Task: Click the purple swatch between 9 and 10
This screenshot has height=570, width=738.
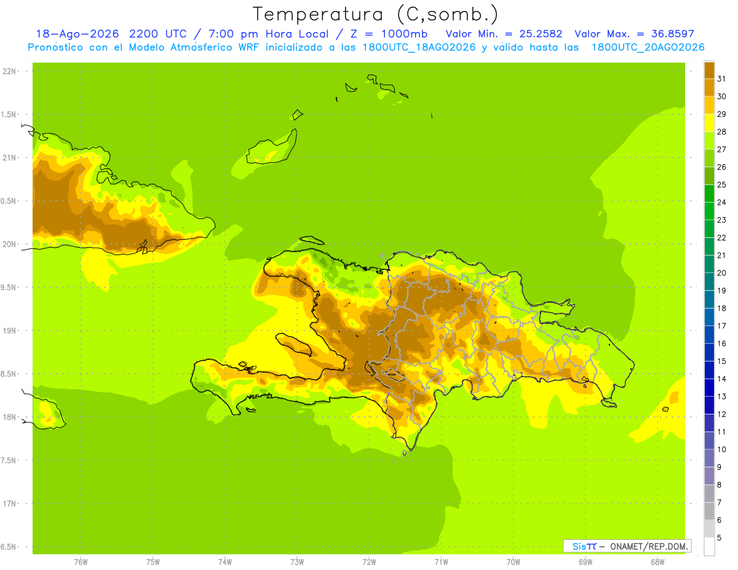Action: (x=709, y=458)
